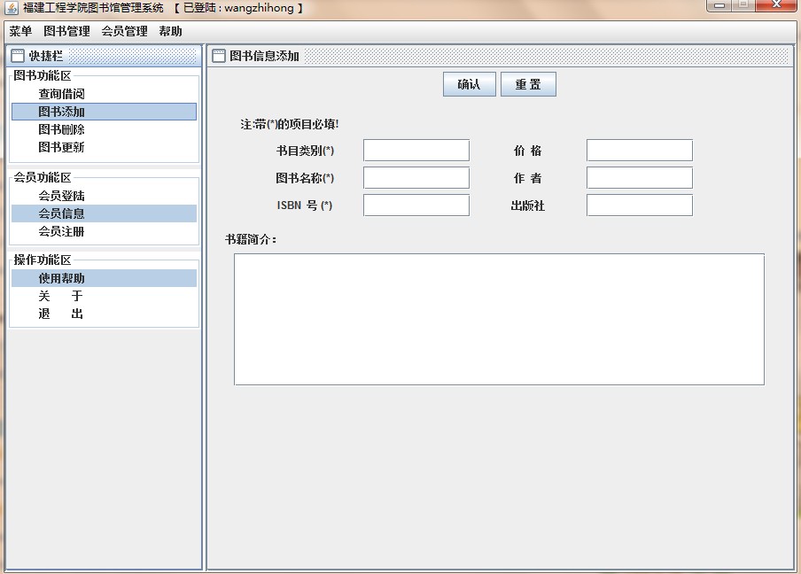The width and height of the screenshot is (801, 574).
Task: Select 图书删除 in the sidebar
Action: (61, 129)
